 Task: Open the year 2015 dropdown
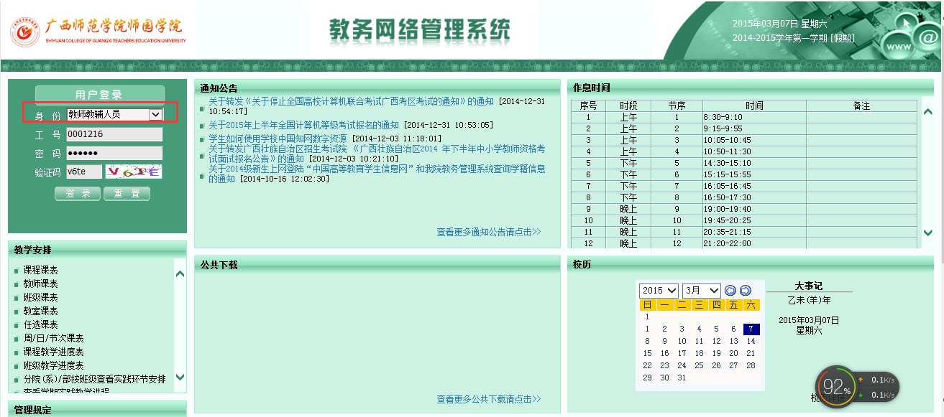[x=659, y=291]
